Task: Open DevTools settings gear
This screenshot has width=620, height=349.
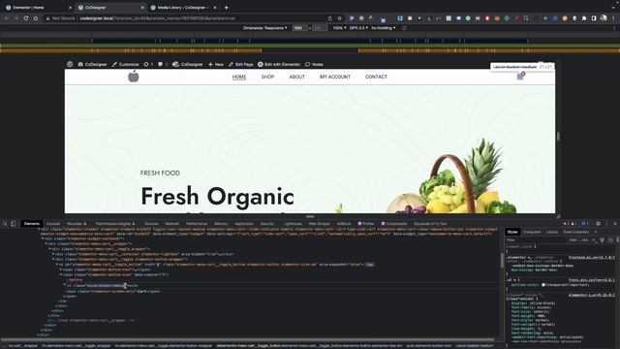Action: point(598,224)
